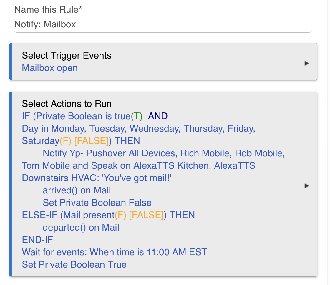Open the Mailbox open trigger link
Screen dimensions: 330x285
point(50,68)
